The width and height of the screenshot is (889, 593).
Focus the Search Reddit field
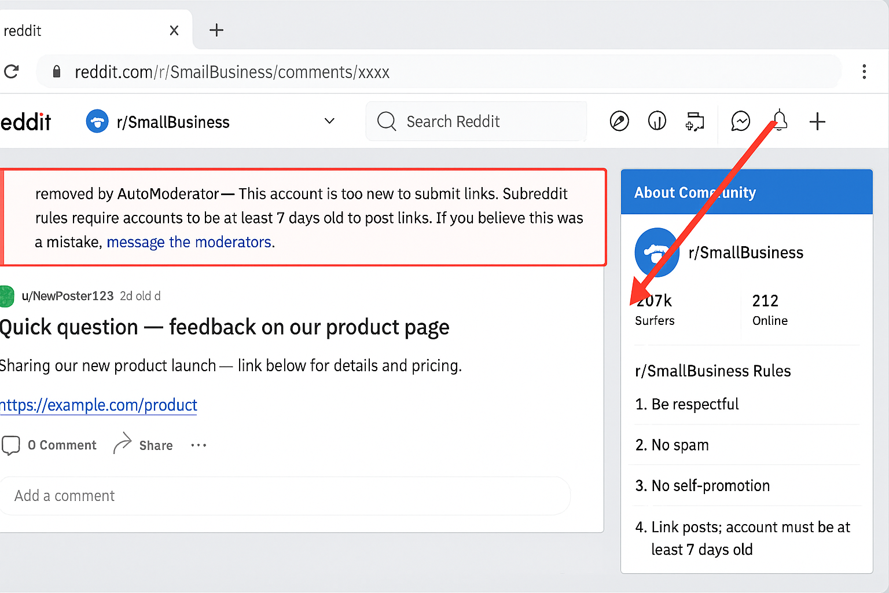[x=476, y=122]
